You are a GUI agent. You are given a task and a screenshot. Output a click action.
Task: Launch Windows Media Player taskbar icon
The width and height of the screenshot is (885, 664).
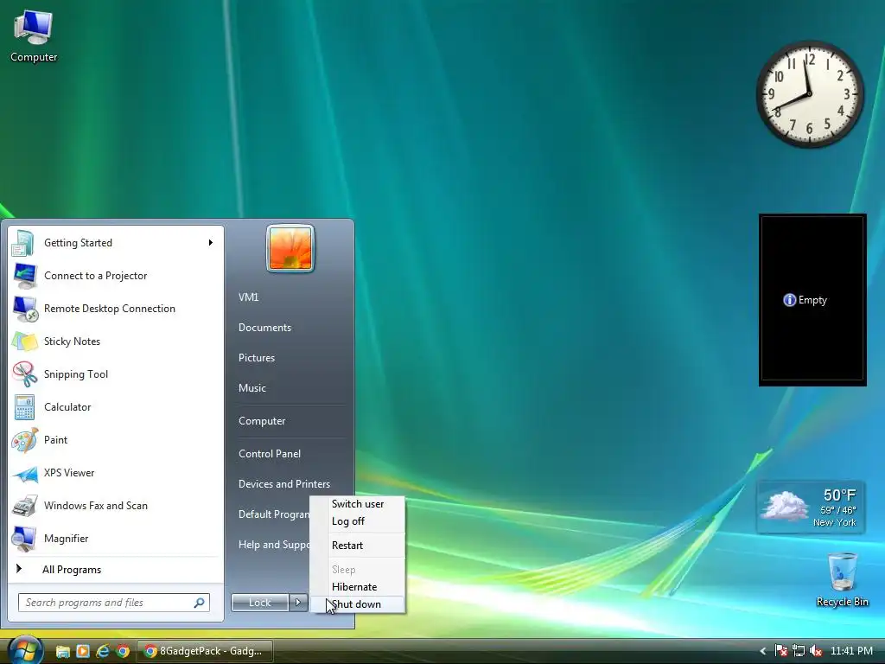pyautogui.click(x=83, y=651)
